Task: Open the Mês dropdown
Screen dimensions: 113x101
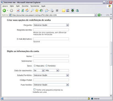Action: pyautogui.click(x=52, y=70)
